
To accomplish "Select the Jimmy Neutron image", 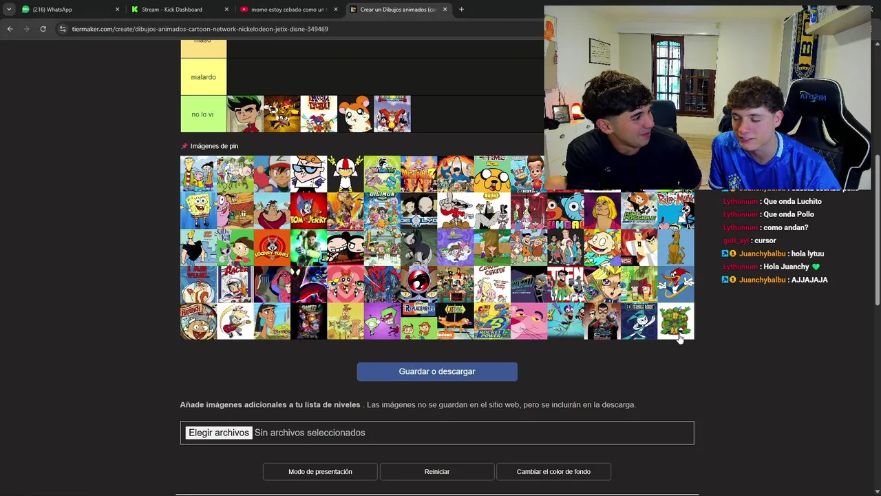I will tap(529, 174).
